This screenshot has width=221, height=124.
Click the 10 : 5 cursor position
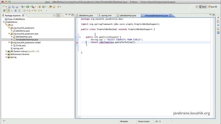(x=158, y=121)
